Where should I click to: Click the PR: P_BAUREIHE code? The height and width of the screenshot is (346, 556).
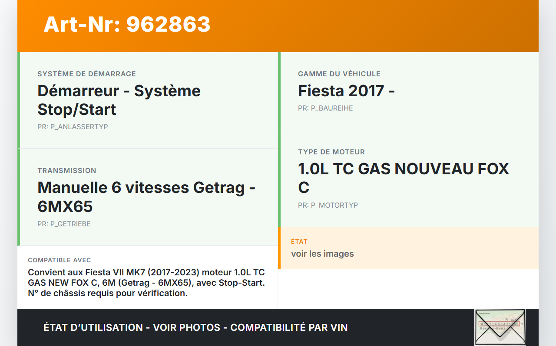pyautogui.click(x=325, y=108)
